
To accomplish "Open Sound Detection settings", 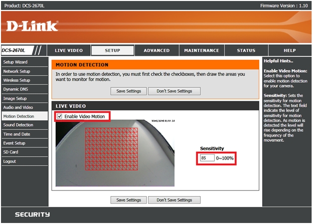I will point(18,125).
